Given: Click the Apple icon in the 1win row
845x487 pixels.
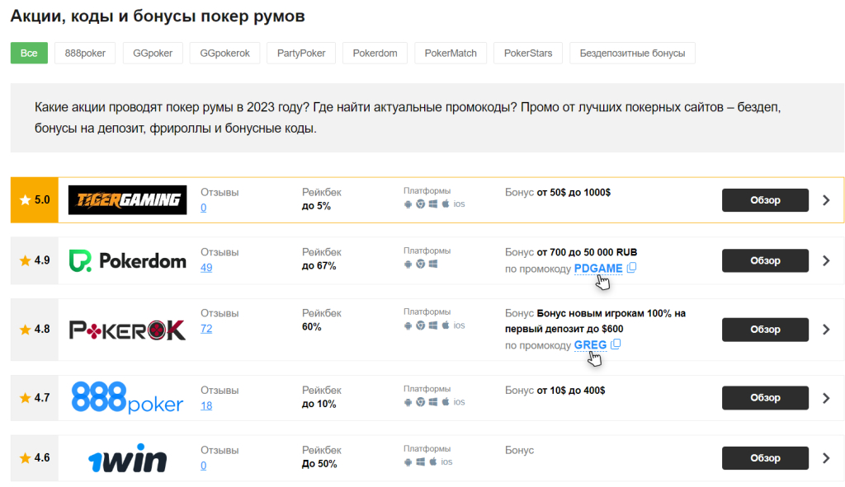Looking at the screenshot, I should click(x=432, y=461).
